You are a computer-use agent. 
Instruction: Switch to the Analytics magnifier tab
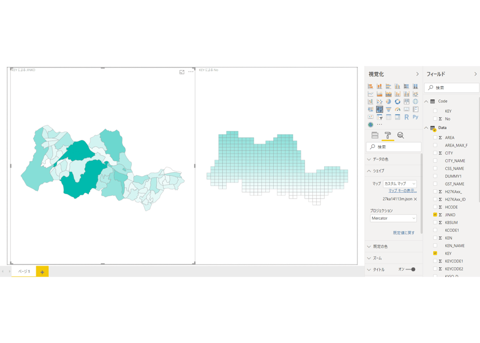point(401,135)
